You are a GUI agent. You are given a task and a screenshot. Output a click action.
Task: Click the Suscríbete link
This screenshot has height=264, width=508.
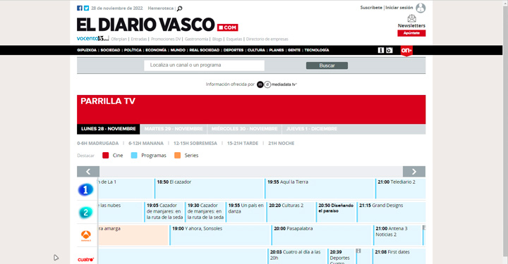(x=371, y=8)
